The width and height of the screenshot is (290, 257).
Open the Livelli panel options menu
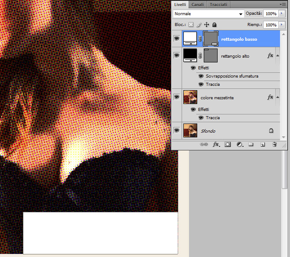(283, 4)
